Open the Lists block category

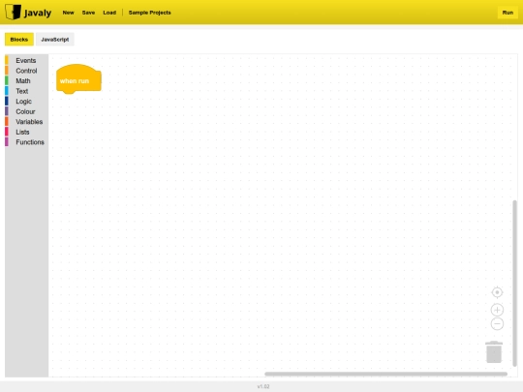click(x=26, y=132)
